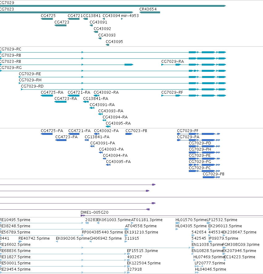Click EST AT04558.5prime
The image size is (263, 274).
coord(127,229)
